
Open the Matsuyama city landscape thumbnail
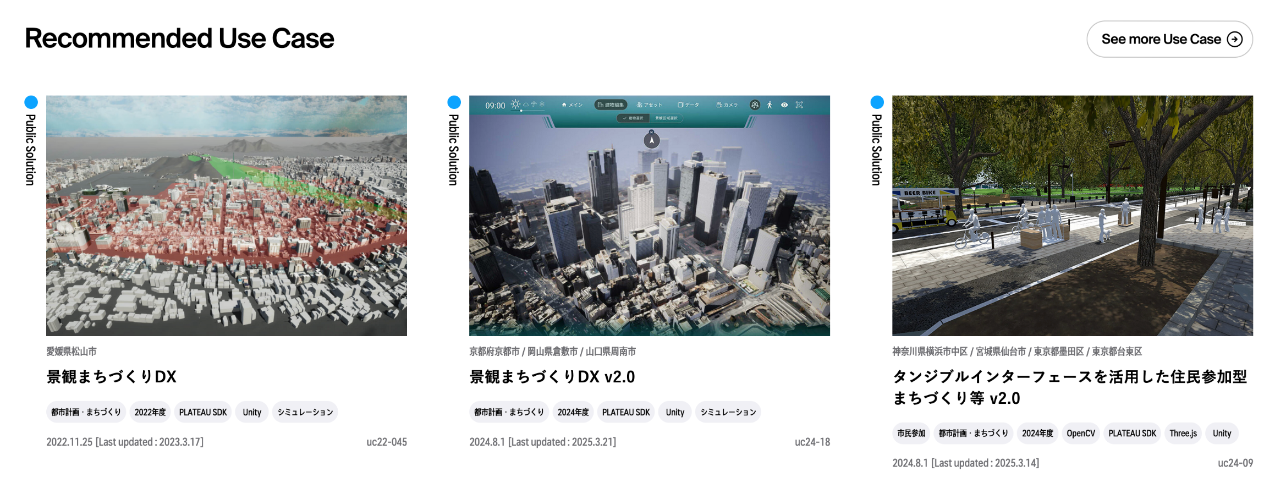pos(226,215)
